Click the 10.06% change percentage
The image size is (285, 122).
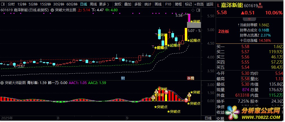pos(274,12)
